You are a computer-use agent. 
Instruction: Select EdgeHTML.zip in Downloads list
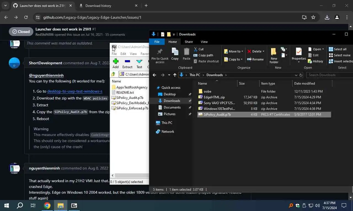click(x=214, y=97)
